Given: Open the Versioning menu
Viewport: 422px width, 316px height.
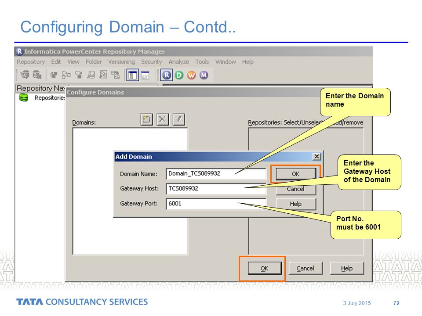Looking at the screenshot, I should (x=121, y=62).
